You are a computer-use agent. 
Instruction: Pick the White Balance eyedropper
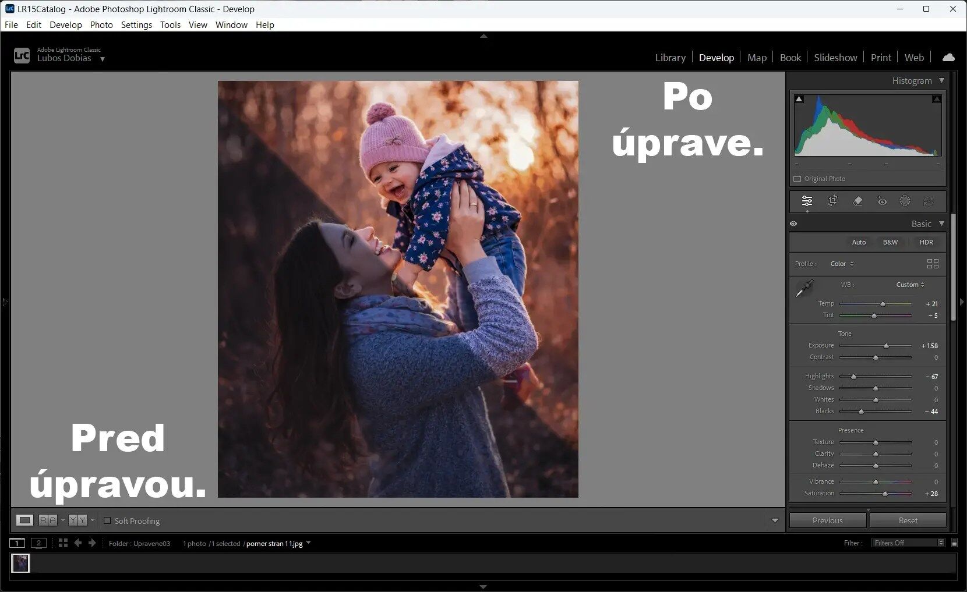point(804,288)
